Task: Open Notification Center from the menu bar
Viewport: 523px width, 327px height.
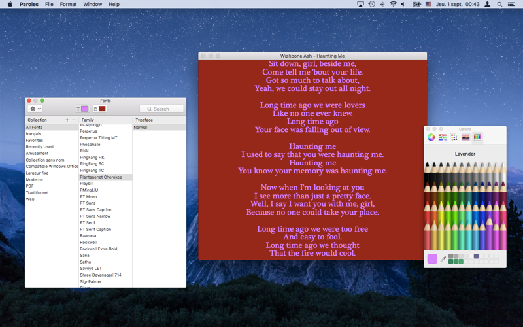Action: pyautogui.click(x=511, y=4)
